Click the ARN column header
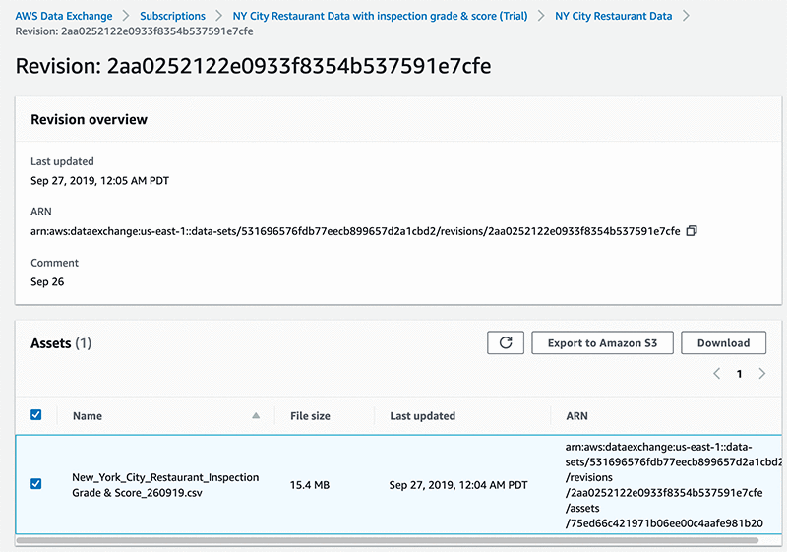 (576, 416)
